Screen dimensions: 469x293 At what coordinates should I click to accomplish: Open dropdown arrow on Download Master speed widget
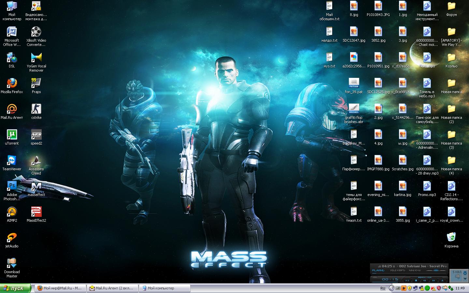tap(465, 279)
